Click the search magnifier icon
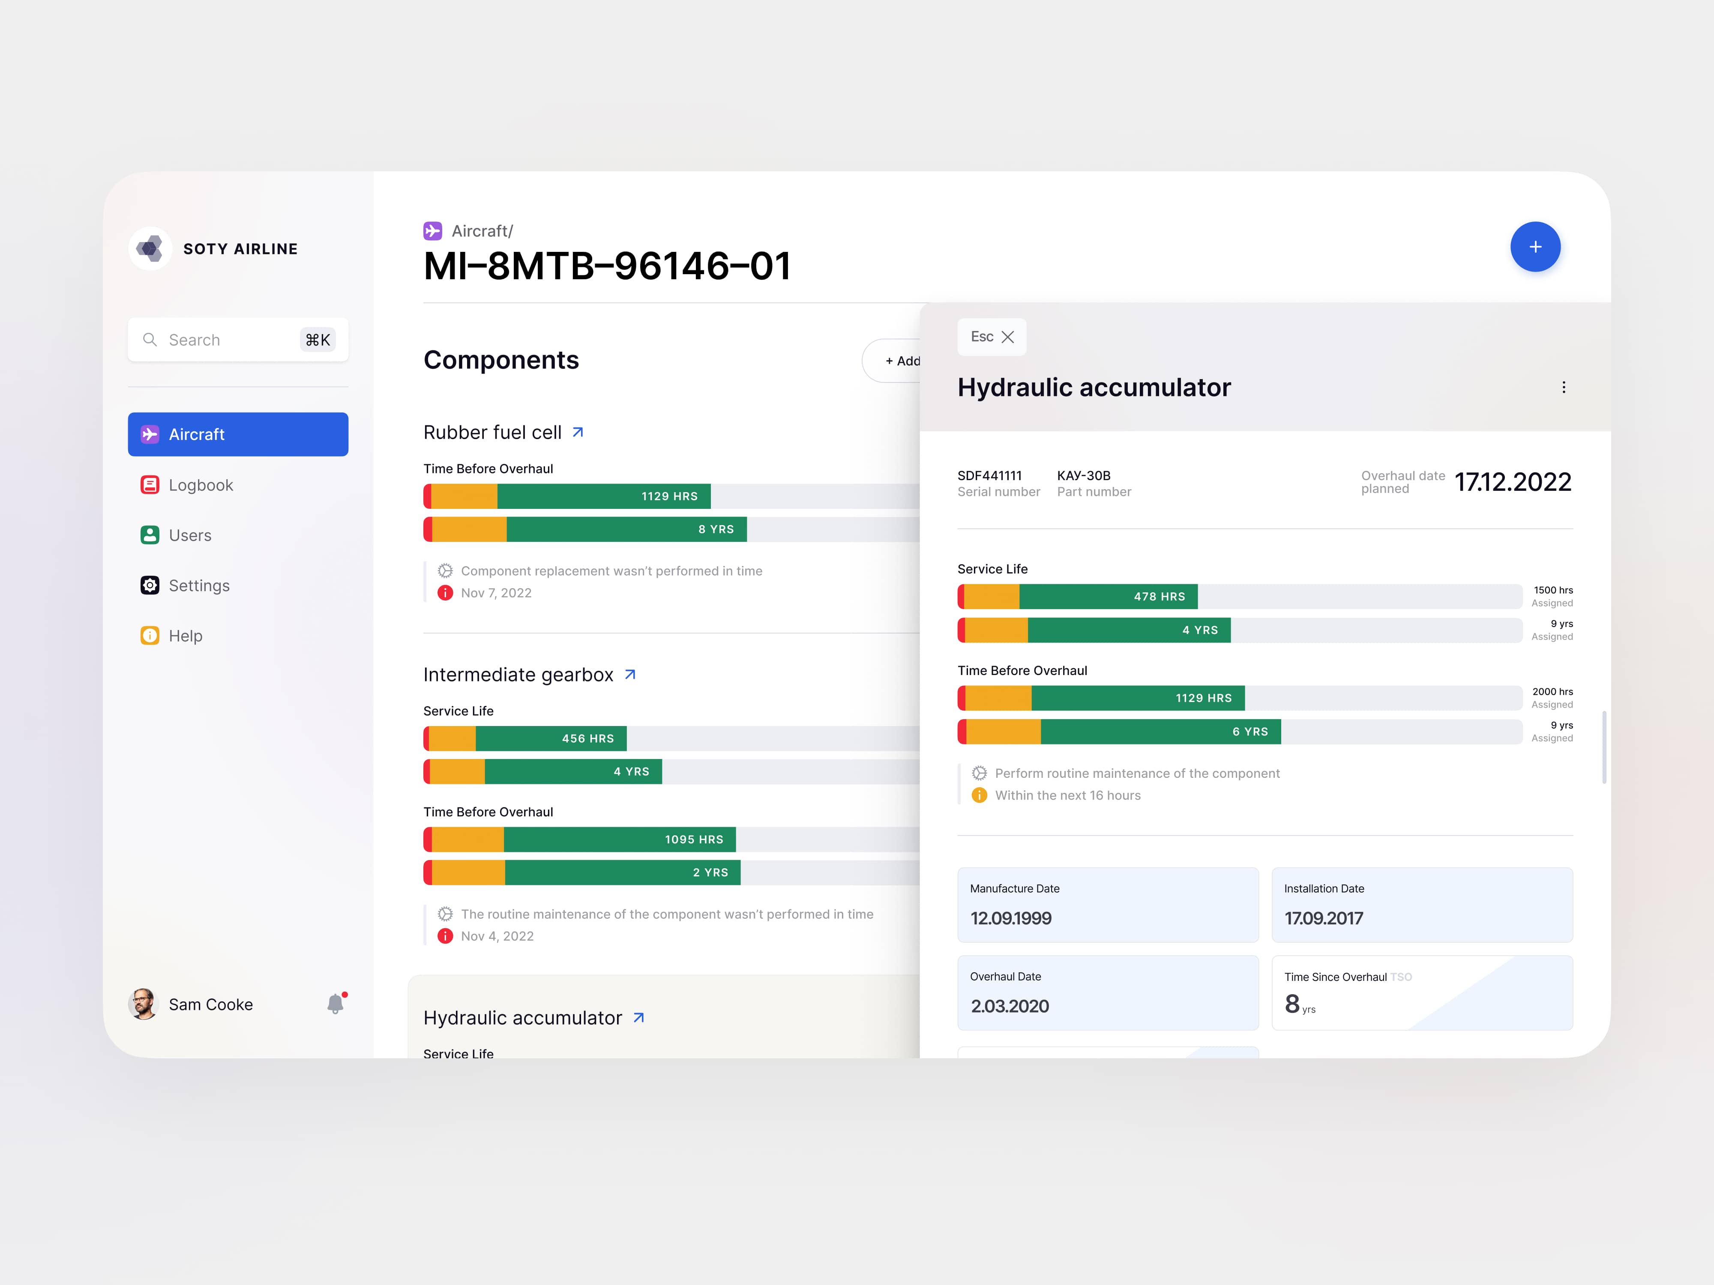1714x1285 pixels. coord(150,340)
